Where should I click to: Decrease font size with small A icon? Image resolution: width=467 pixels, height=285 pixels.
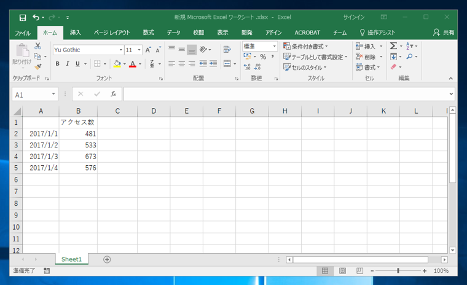(x=158, y=50)
